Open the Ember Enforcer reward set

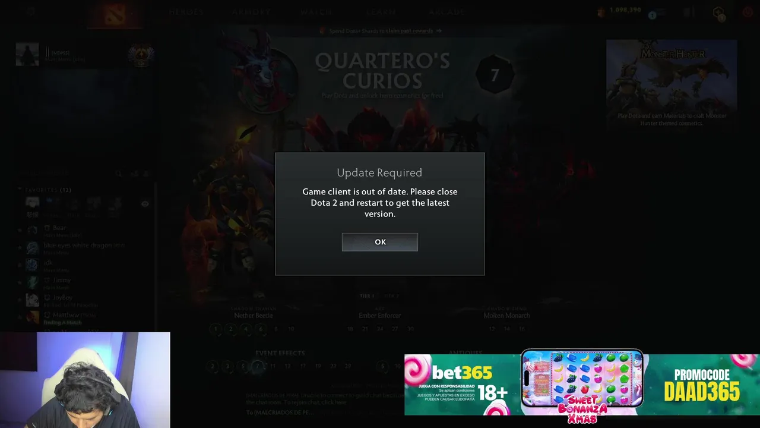tap(380, 315)
